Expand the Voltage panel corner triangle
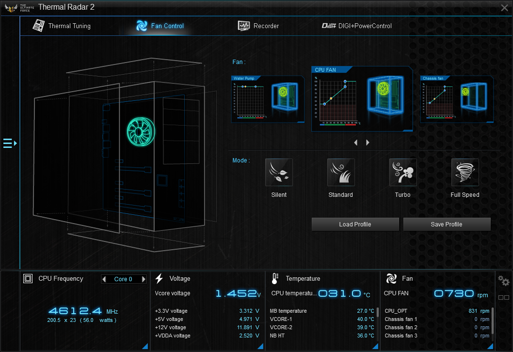Image resolution: width=513 pixels, height=352 pixels. 260,346
